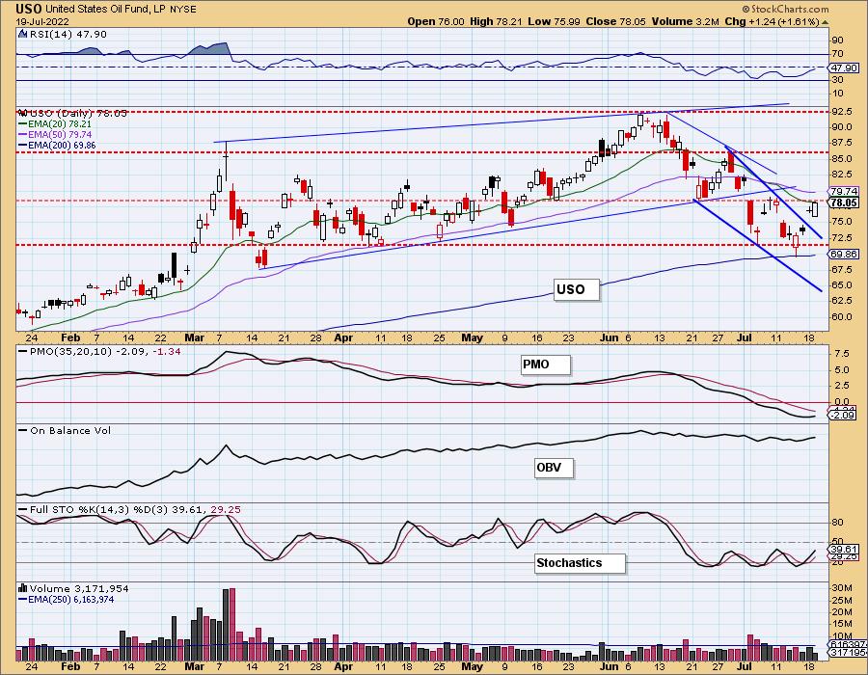Click the 19-Jul-2022 date label
Viewport: 868px width, 675px height.
pyautogui.click(x=42, y=21)
